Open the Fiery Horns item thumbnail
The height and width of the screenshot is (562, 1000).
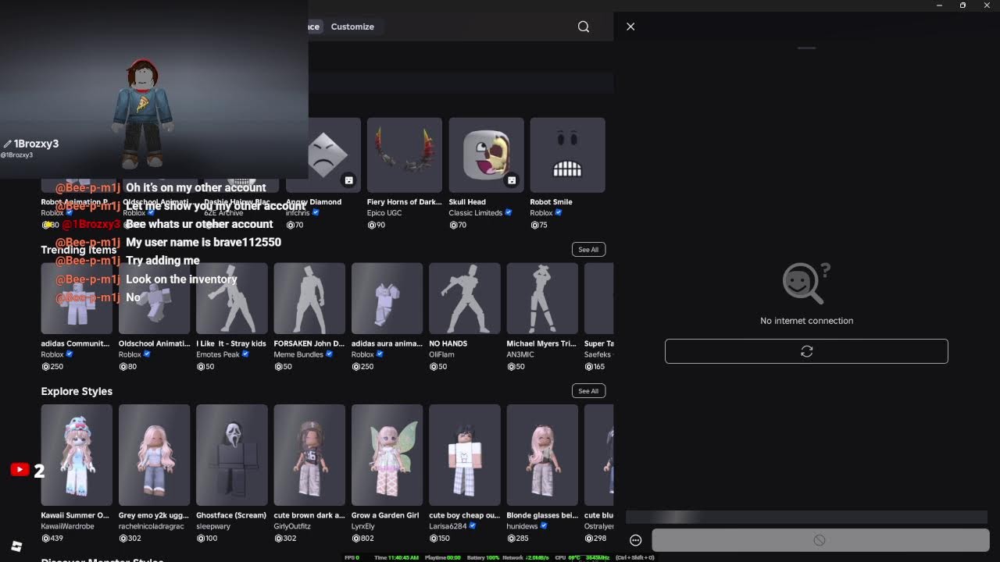[x=405, y=155]
